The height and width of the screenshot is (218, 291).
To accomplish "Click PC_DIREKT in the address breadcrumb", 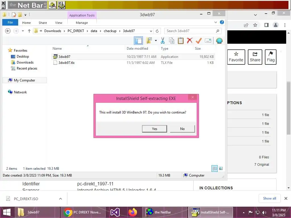I will pyautogui.click(x=76, y=31).
